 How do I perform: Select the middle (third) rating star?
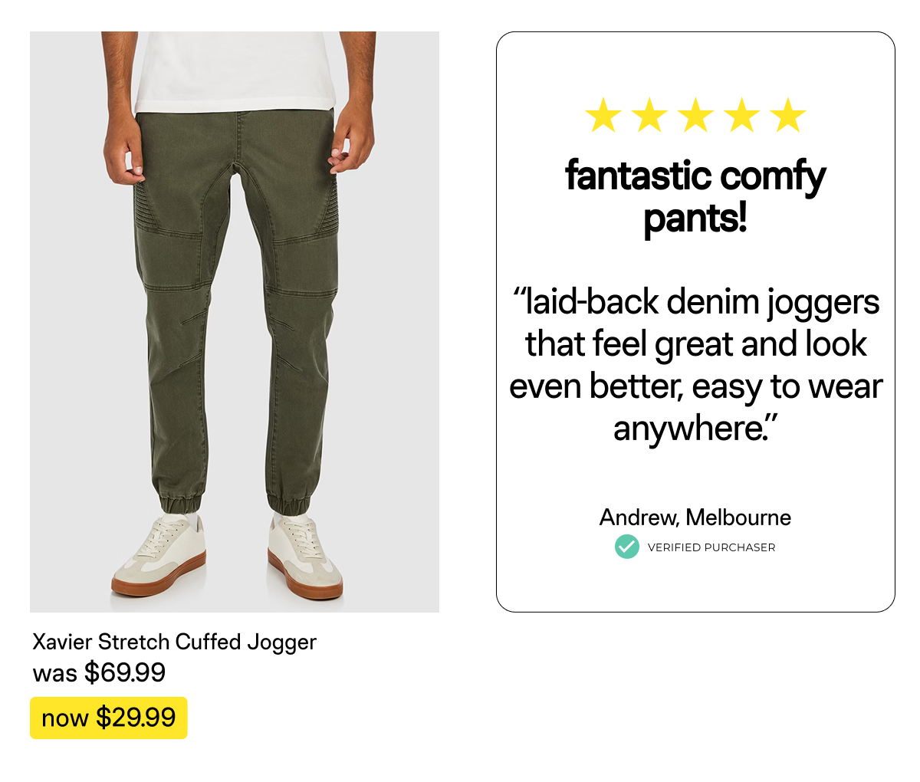(x=695, y=115)
